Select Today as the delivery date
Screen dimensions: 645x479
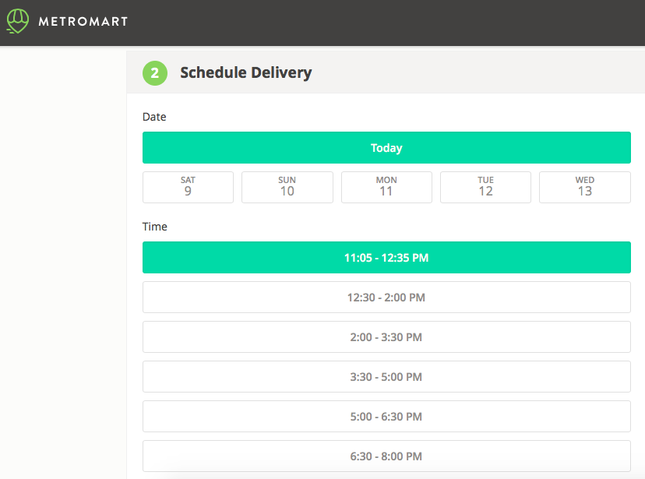coord(386,148)
